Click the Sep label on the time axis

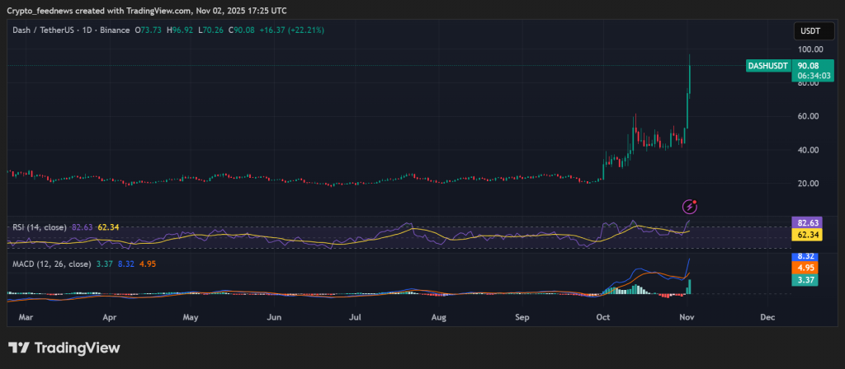coord(522,318)
